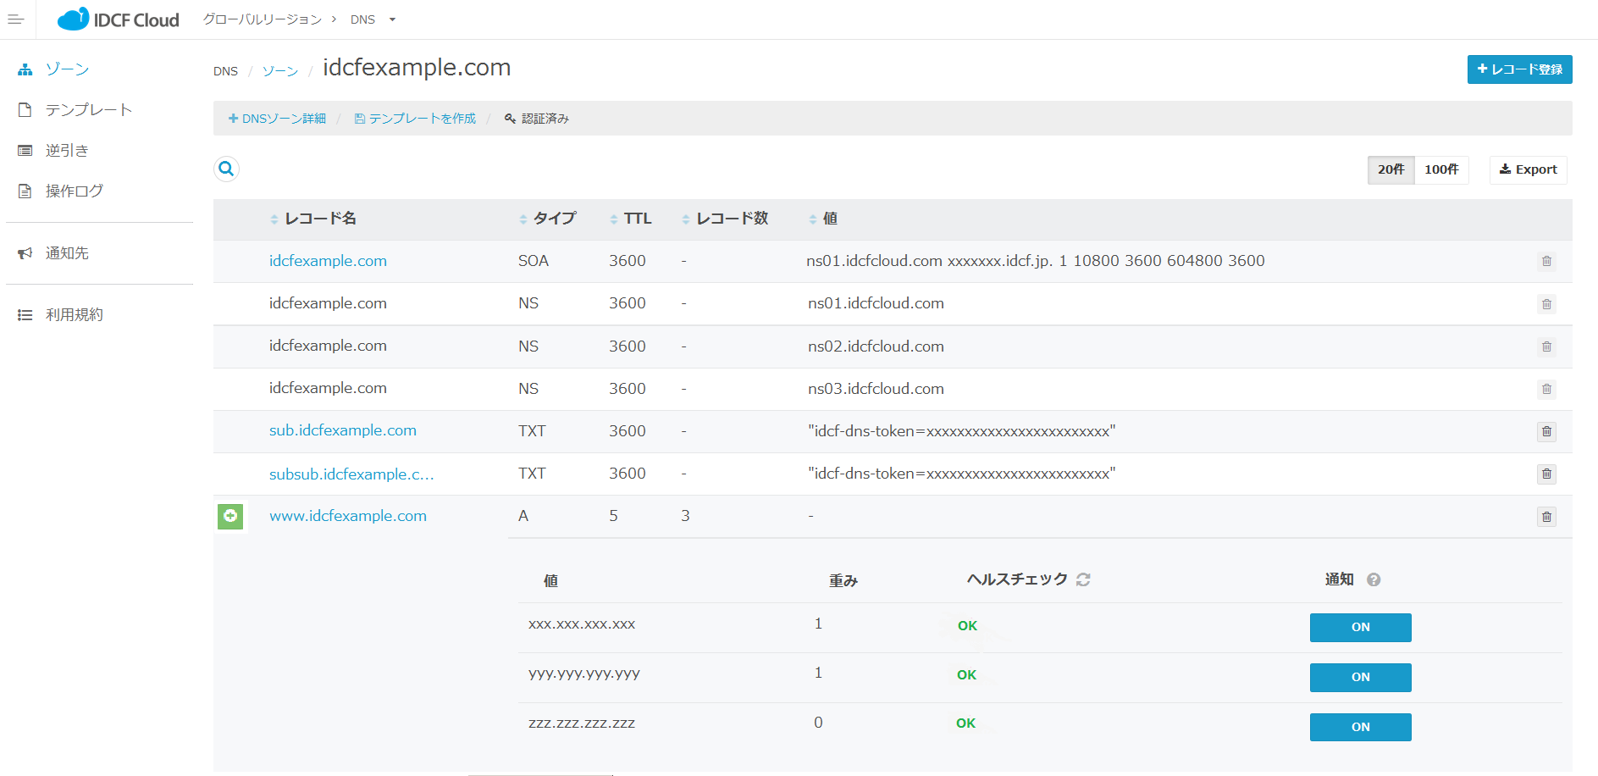Open 操作ログ in the sidebar
1598x776 pixels.
(x=75, y=191)
